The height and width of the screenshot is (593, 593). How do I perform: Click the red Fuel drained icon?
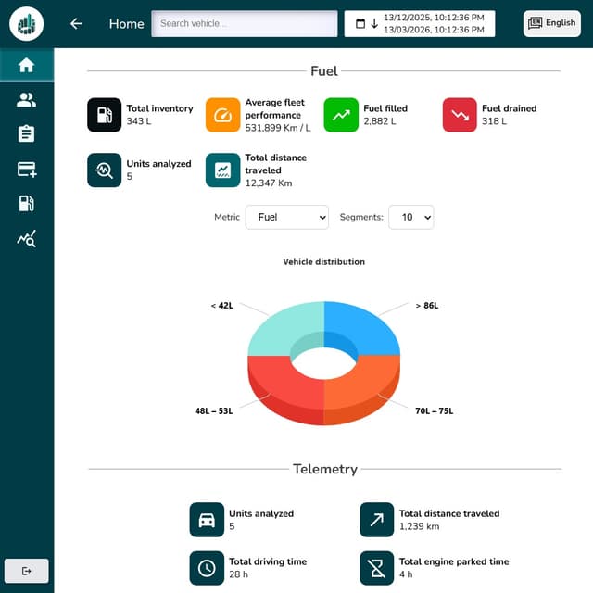460,115
